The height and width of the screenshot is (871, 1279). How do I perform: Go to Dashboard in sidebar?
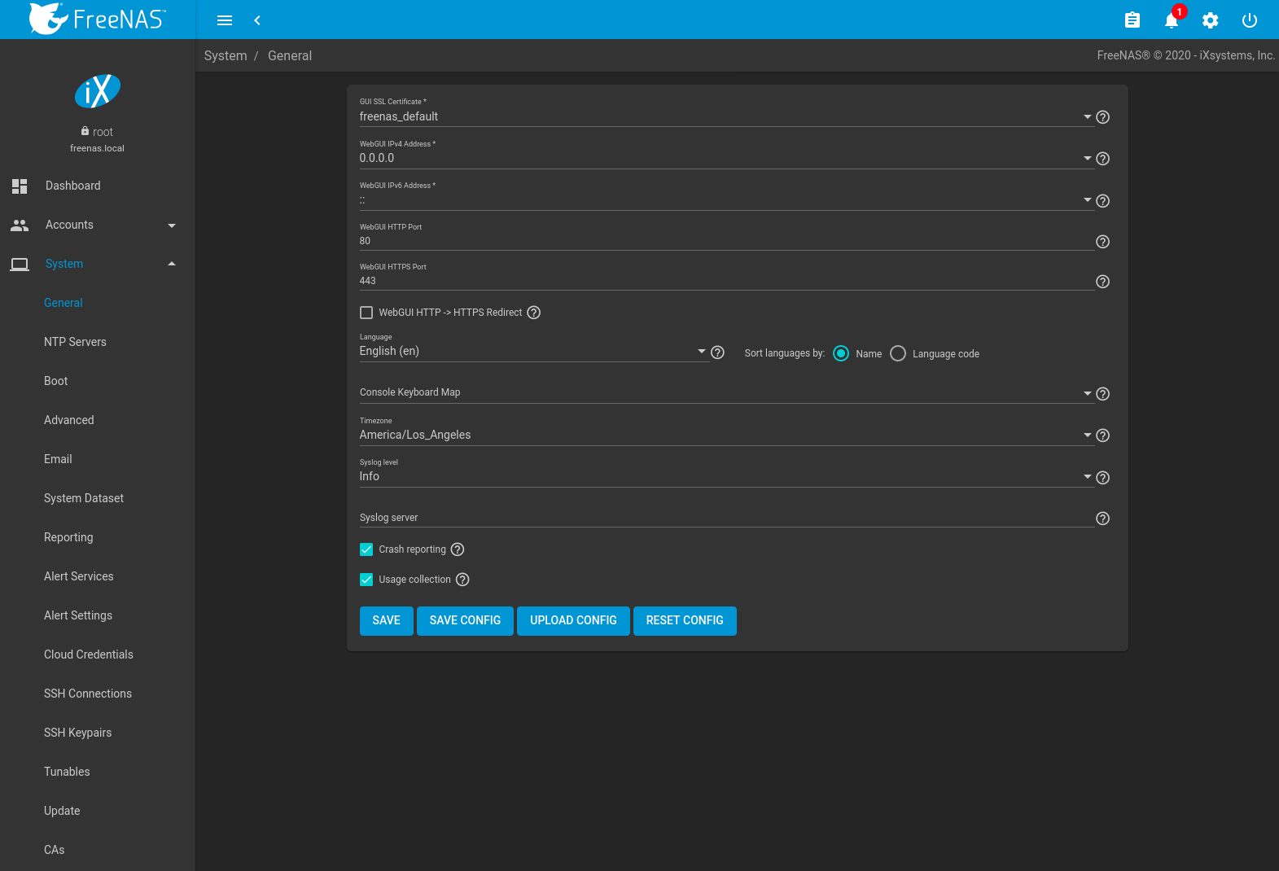coord(72,186)
